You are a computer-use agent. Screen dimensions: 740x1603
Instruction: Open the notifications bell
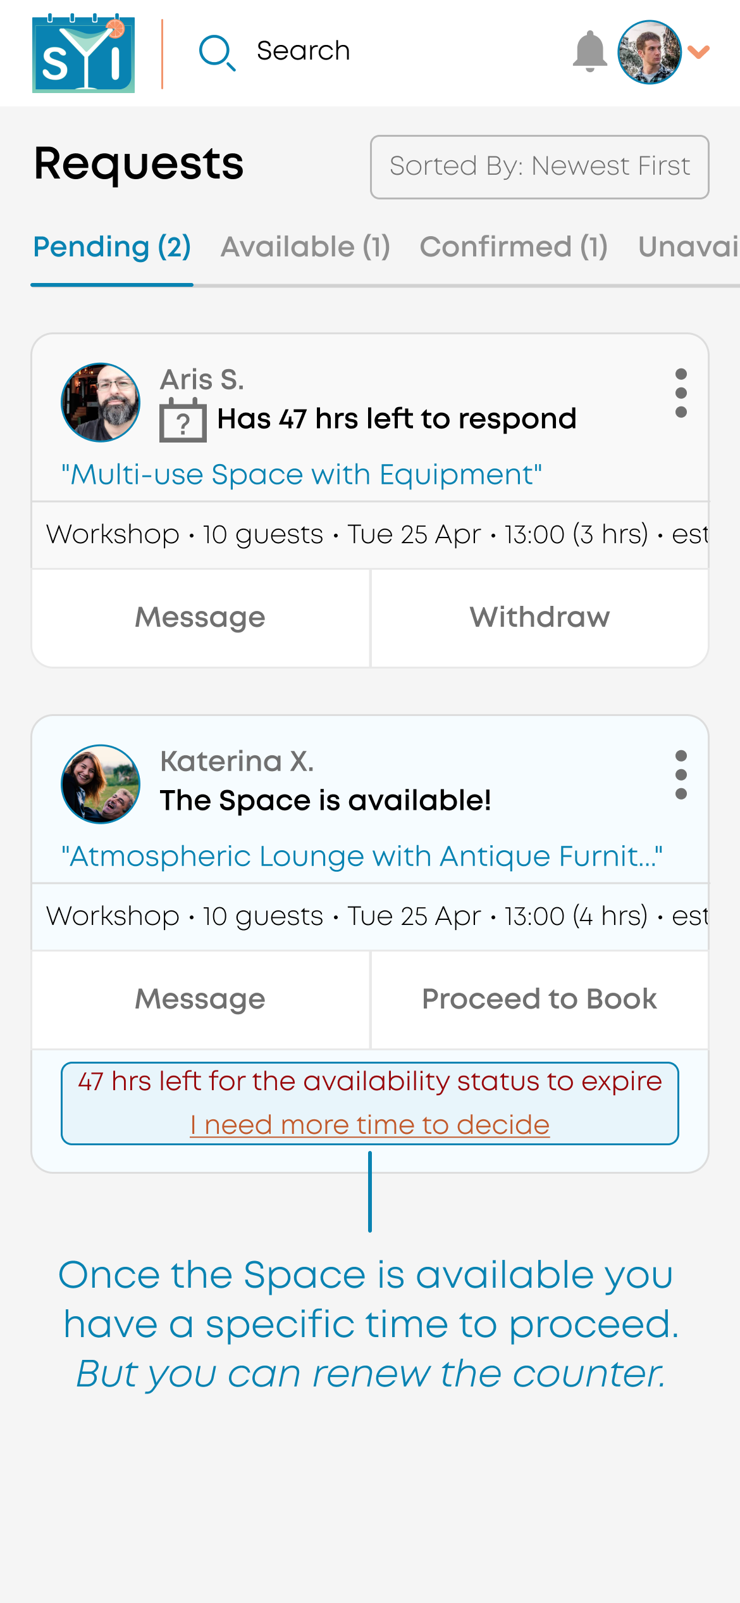(589, 51)
